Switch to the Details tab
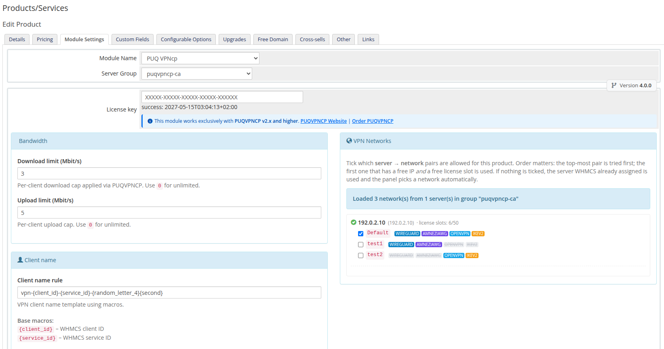The width and height of the screenshot is (664, 349). (17, 39)
